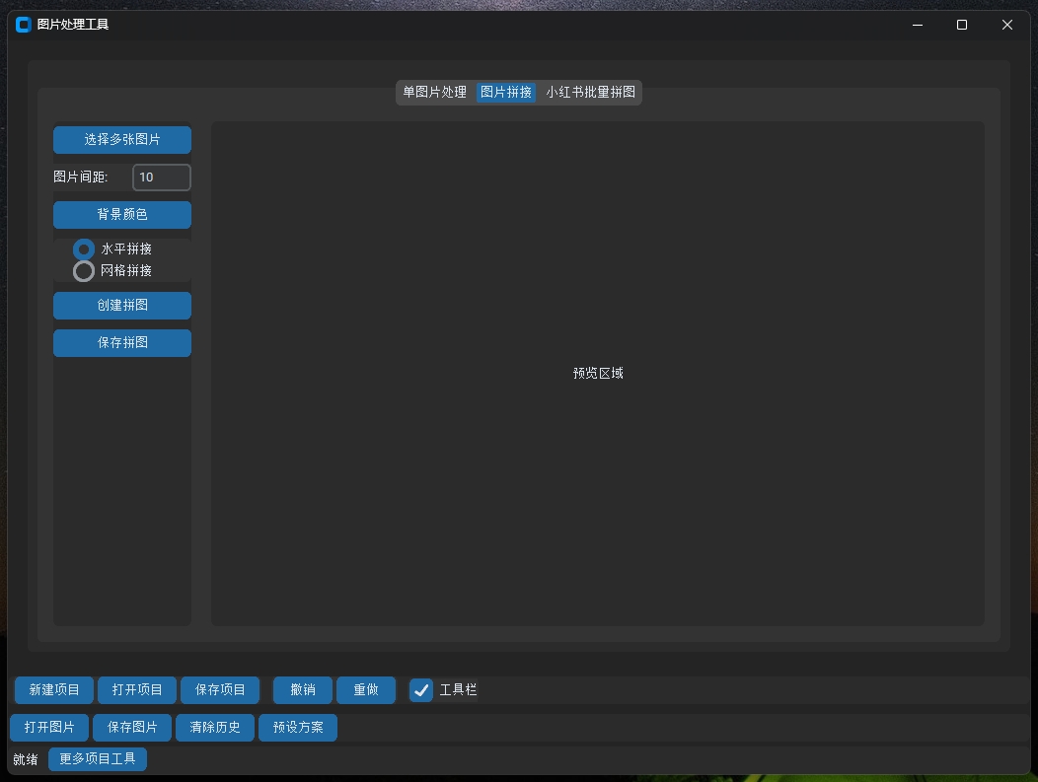The height and width of the screenshot is (782, 1038).
Task: Click 保存项目 in the toolbar
Action: pos(220,690)
